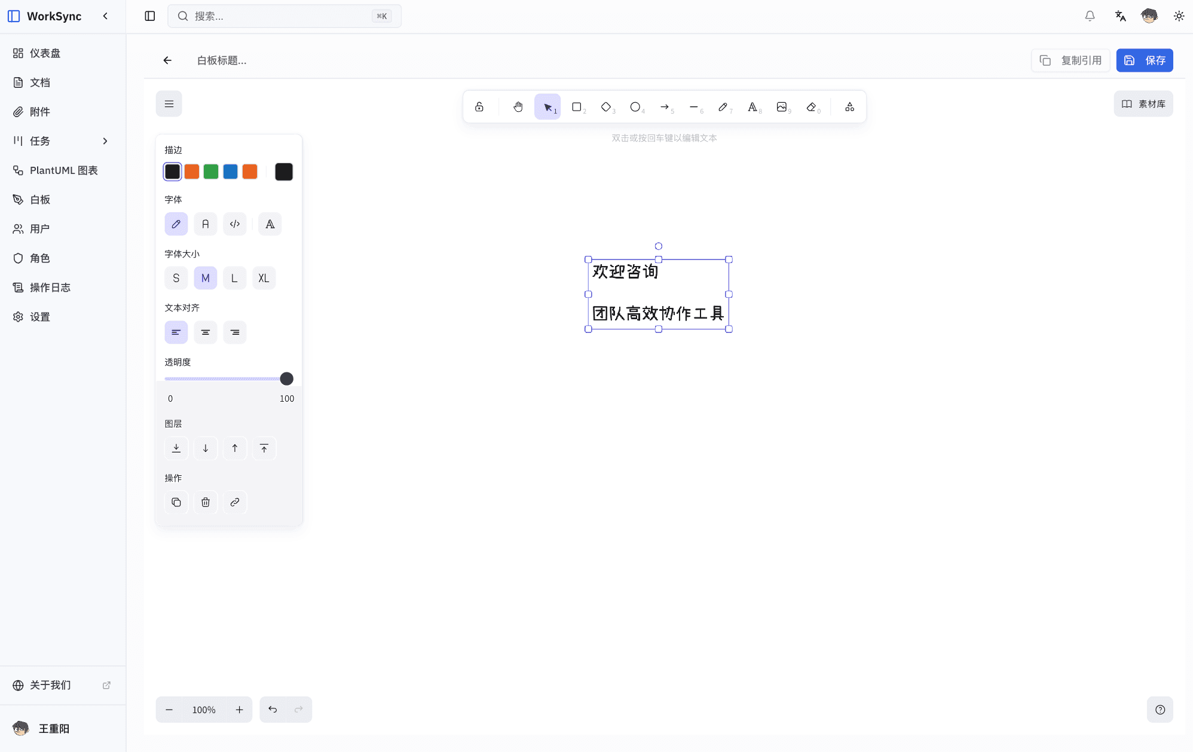The height and width of the screenshot is (752, 1193).
Task: Select the Arrow tool
Action: click(x=665, y=106)
